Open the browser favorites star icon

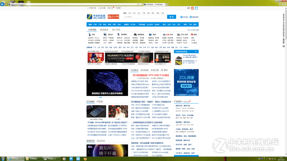pyautogui.click(x=282, y=4)
